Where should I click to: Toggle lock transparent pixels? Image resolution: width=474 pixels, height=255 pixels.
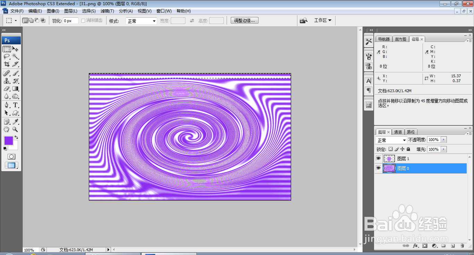pyautogui.click(x=390, y=149)
